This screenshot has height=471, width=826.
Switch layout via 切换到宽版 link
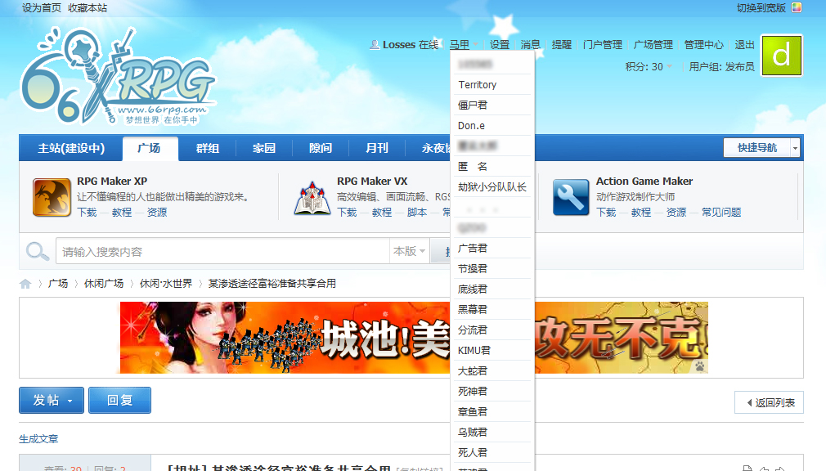761,8
